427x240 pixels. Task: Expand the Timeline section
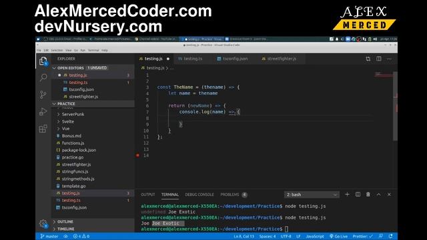[93, 229]
